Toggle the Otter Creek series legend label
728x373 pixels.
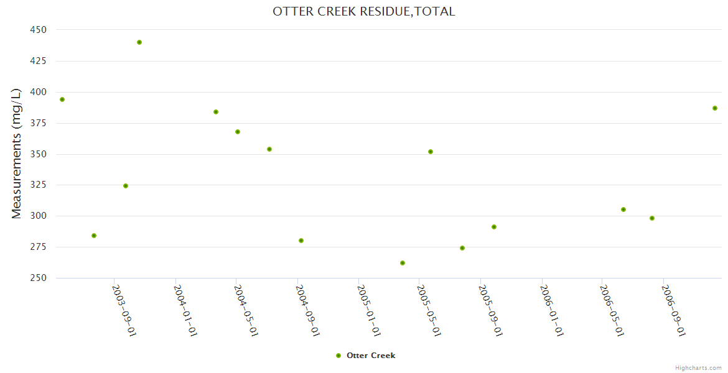click(x=371, y=356)
